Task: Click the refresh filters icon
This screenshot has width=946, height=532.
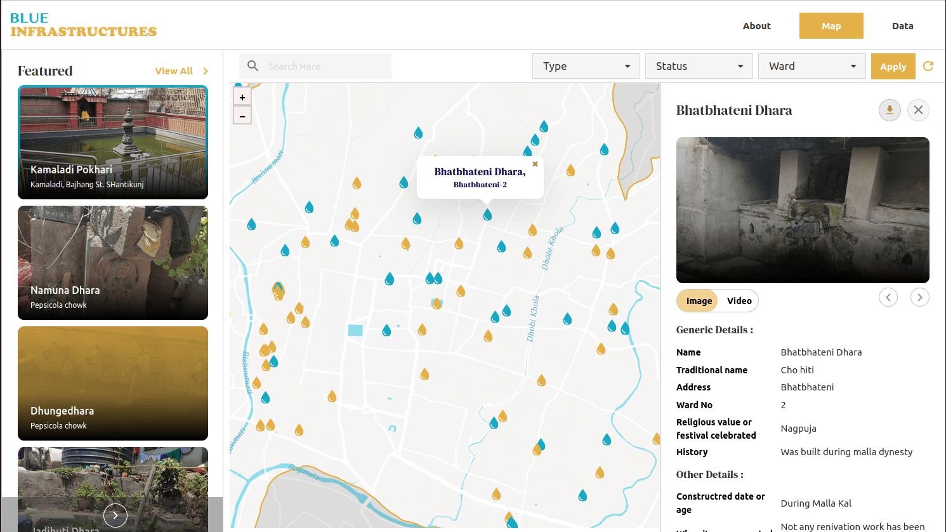Action: 928,66
